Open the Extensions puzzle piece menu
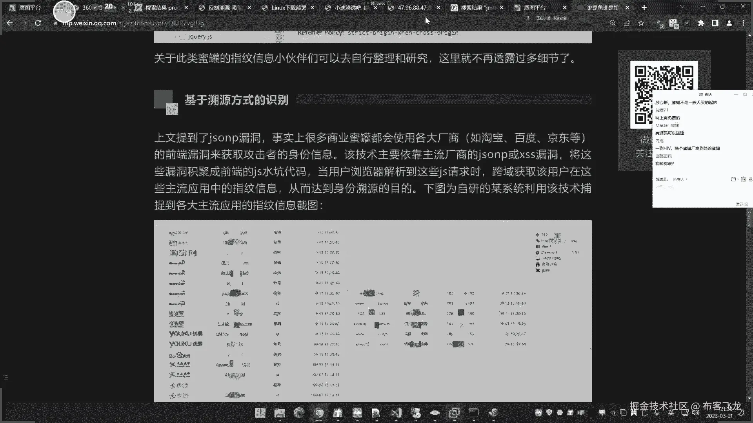The width and height of the screenshot is (753, 423). [x=701, y=23]
